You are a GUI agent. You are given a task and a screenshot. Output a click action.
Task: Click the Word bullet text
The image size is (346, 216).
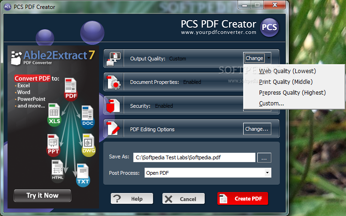[x=24, y=92]
